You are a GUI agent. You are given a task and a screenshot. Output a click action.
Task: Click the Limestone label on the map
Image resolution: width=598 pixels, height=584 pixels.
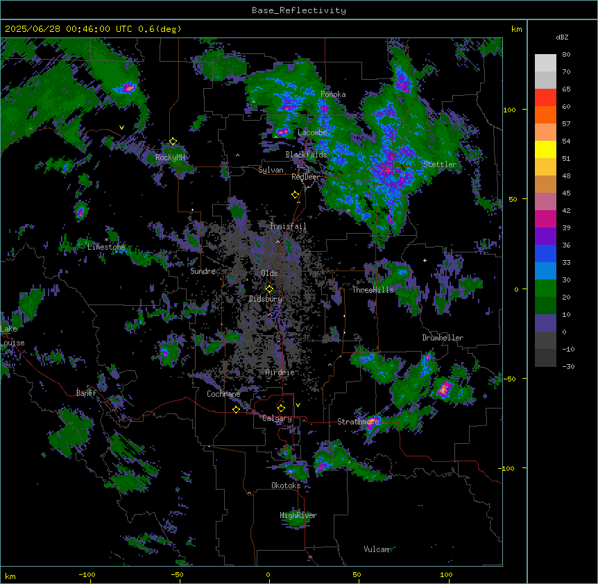pos(106,247)
